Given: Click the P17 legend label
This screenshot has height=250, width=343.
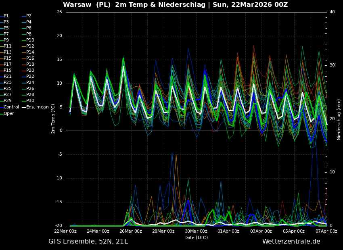Looking at the screenshot, I should tap(7, 64).
